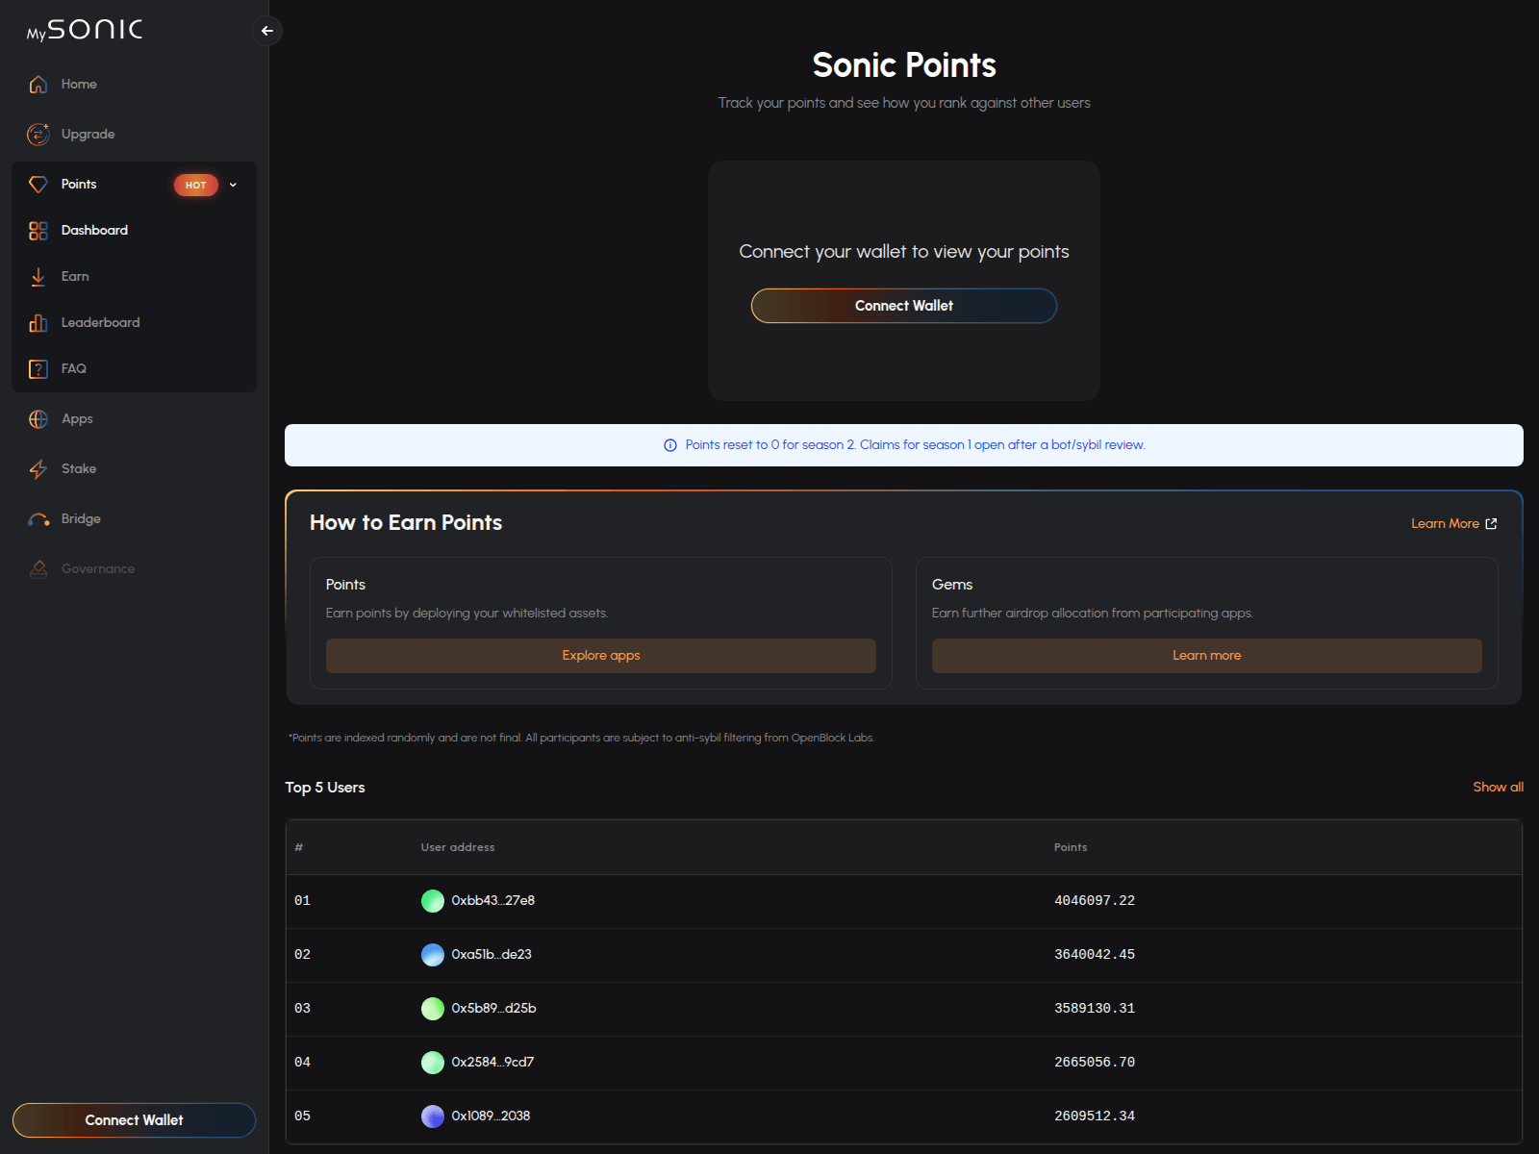Click rank number 05
The width and height of the screenshot is (1539, 1154).
pos(302,1116)
